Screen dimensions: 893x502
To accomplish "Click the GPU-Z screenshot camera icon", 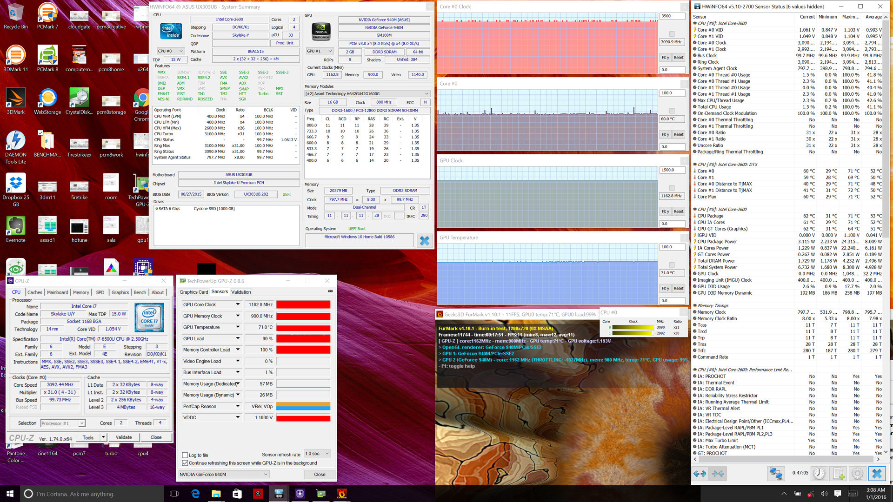I will (330, 291).
